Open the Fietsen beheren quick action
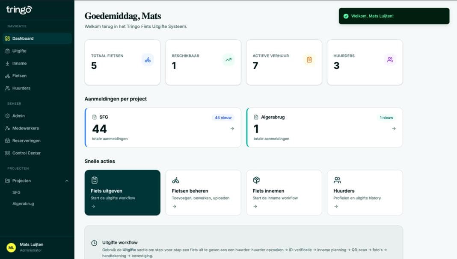457x259 pixels. click(203, 193)
